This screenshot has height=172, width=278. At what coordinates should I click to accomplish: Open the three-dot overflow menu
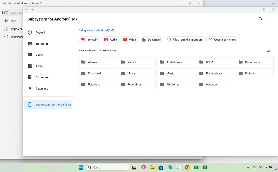(x=270, y=19)
